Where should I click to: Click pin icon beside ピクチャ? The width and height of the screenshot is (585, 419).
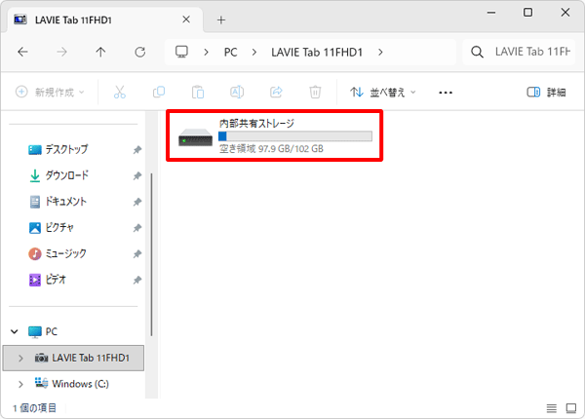[x=137, y=228]
